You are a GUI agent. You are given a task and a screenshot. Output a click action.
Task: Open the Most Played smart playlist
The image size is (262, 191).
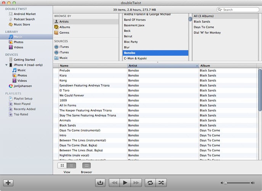[22, 104]
